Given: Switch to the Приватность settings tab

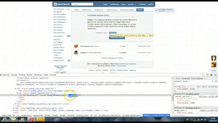Looking at the screenshot, I should tap(87, 10).
